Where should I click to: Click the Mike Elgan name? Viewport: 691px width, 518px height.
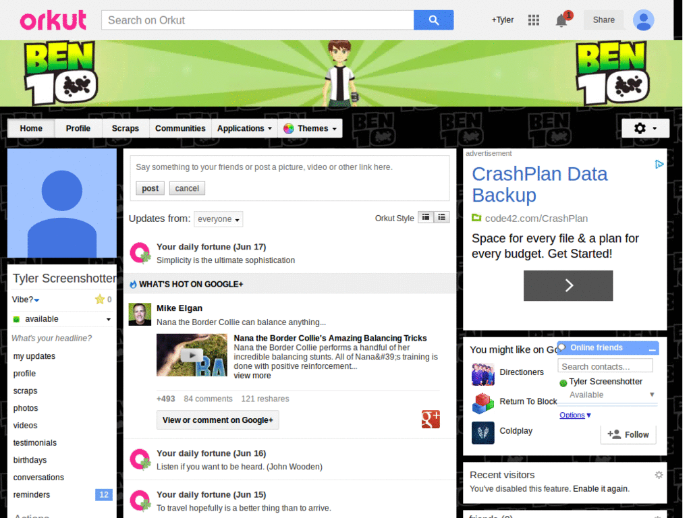(179, 308)
